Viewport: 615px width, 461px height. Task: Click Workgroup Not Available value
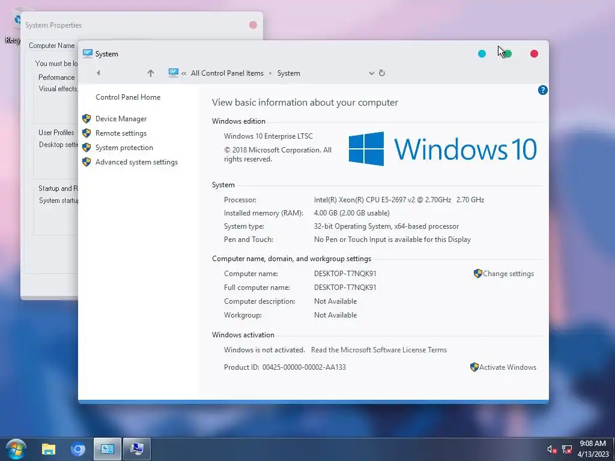pos(335,315)
